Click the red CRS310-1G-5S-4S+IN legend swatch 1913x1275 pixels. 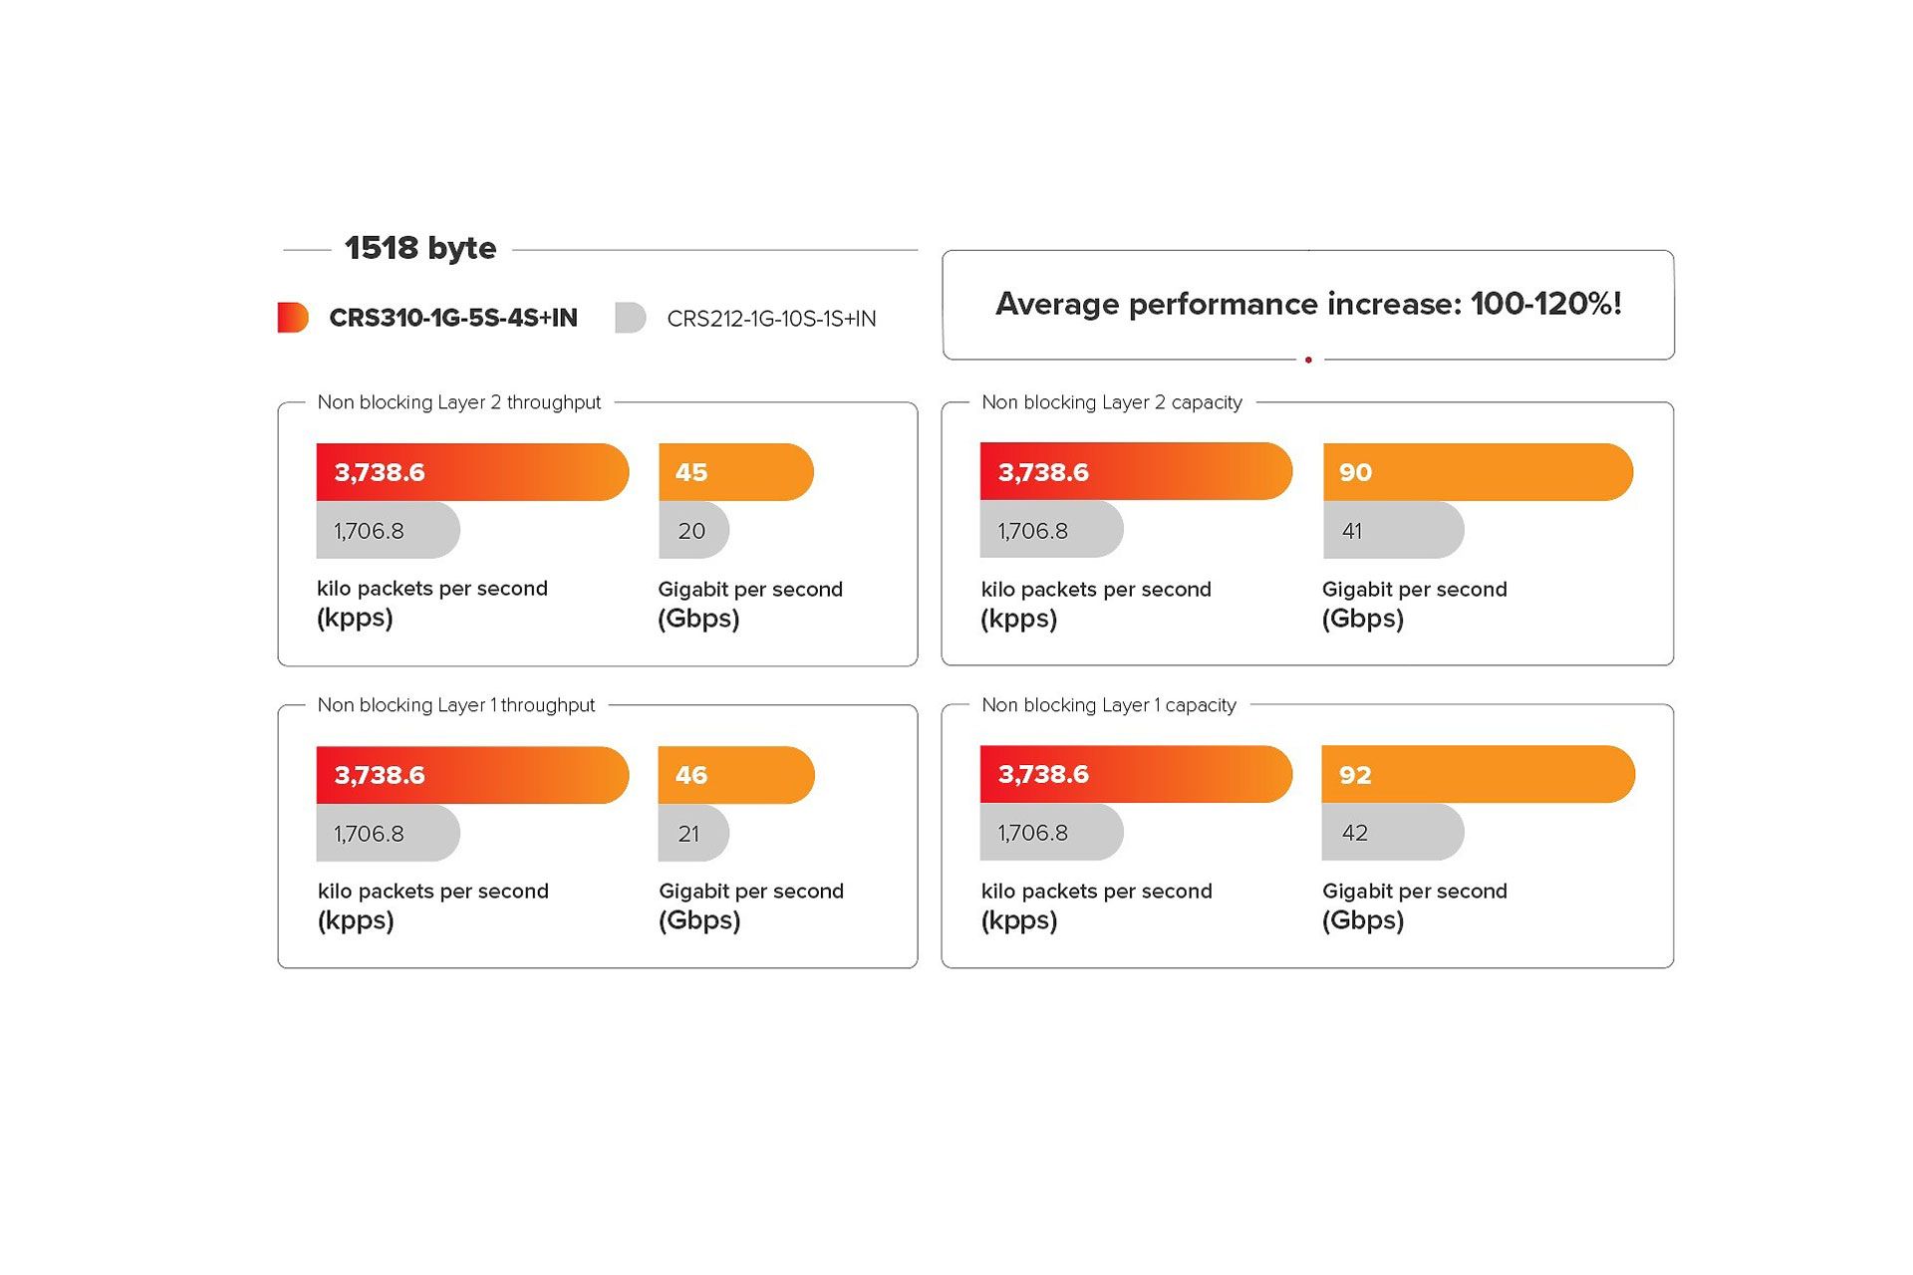pyautogui.click(x=293, y=318)
